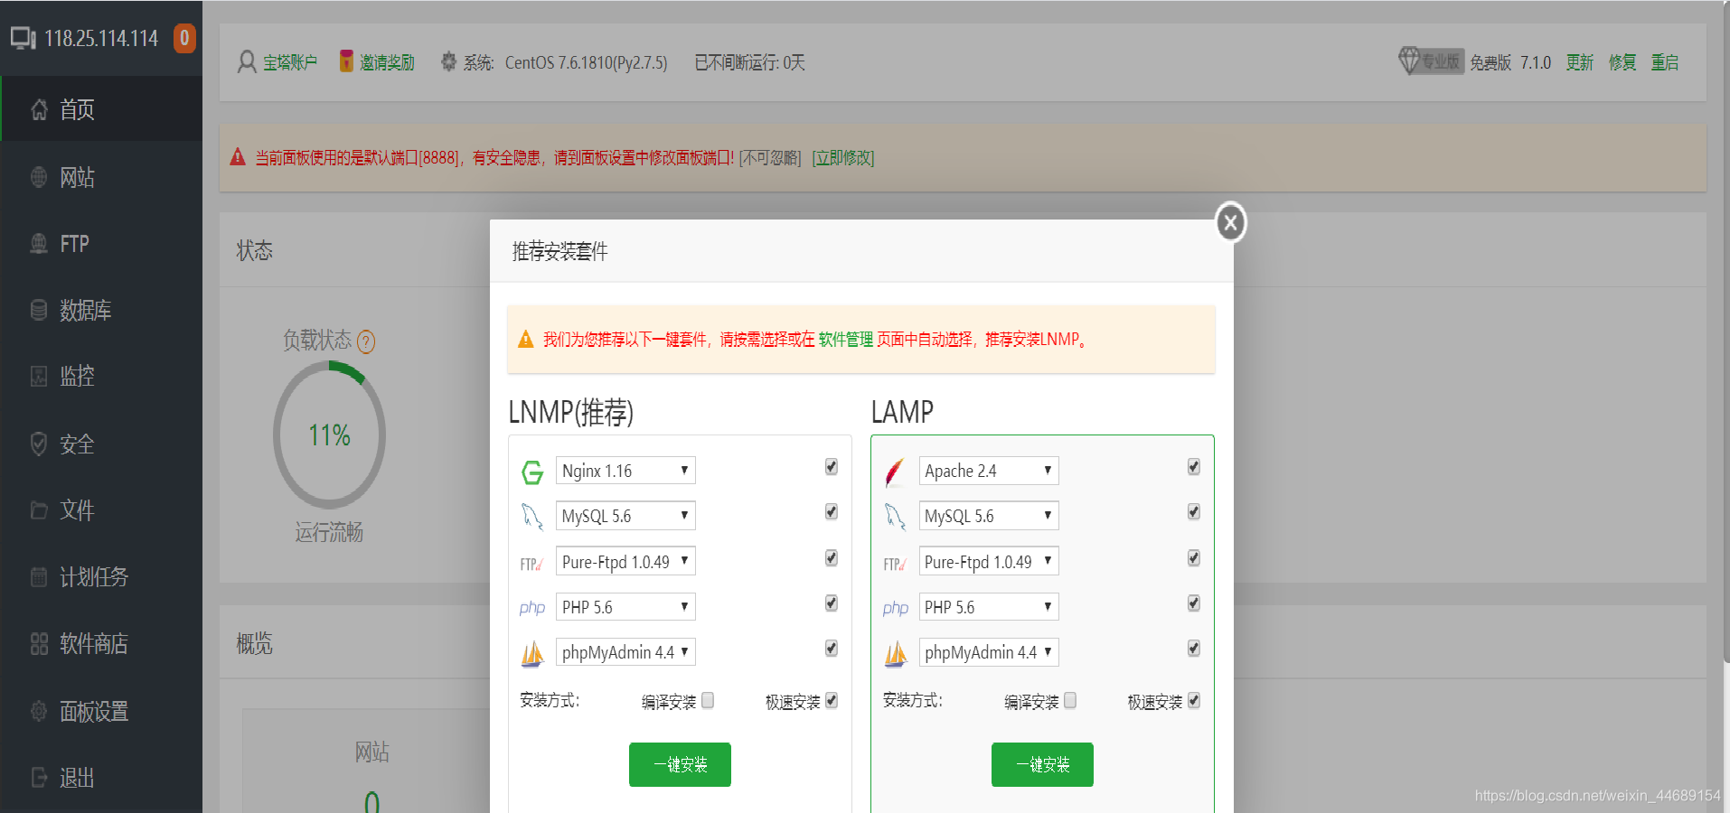Click the orange 0 notification badge
Screen dimensions: 1730x813
[184, 38]
